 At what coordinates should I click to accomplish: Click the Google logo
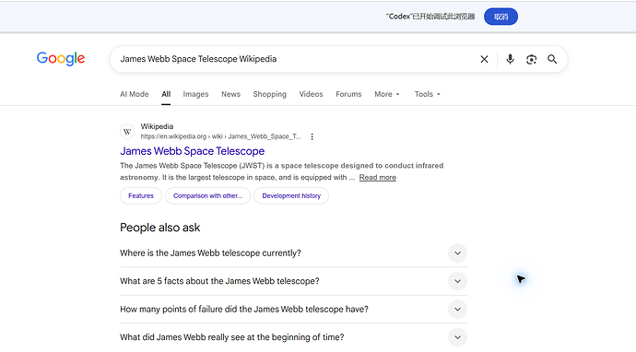(61, 59)
